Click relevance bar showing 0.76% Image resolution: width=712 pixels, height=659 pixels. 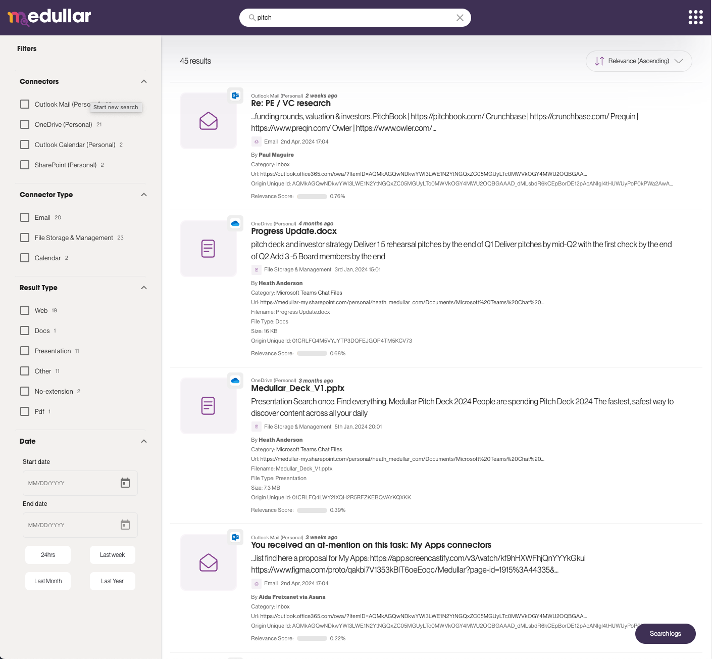(312, 197)
